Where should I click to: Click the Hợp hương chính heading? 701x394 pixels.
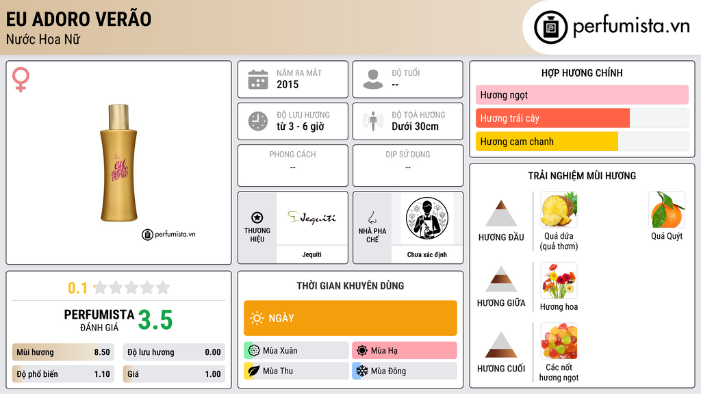click(582, 73)
